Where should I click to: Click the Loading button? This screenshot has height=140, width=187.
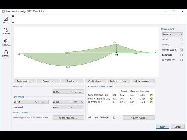[x=72, y=81]
